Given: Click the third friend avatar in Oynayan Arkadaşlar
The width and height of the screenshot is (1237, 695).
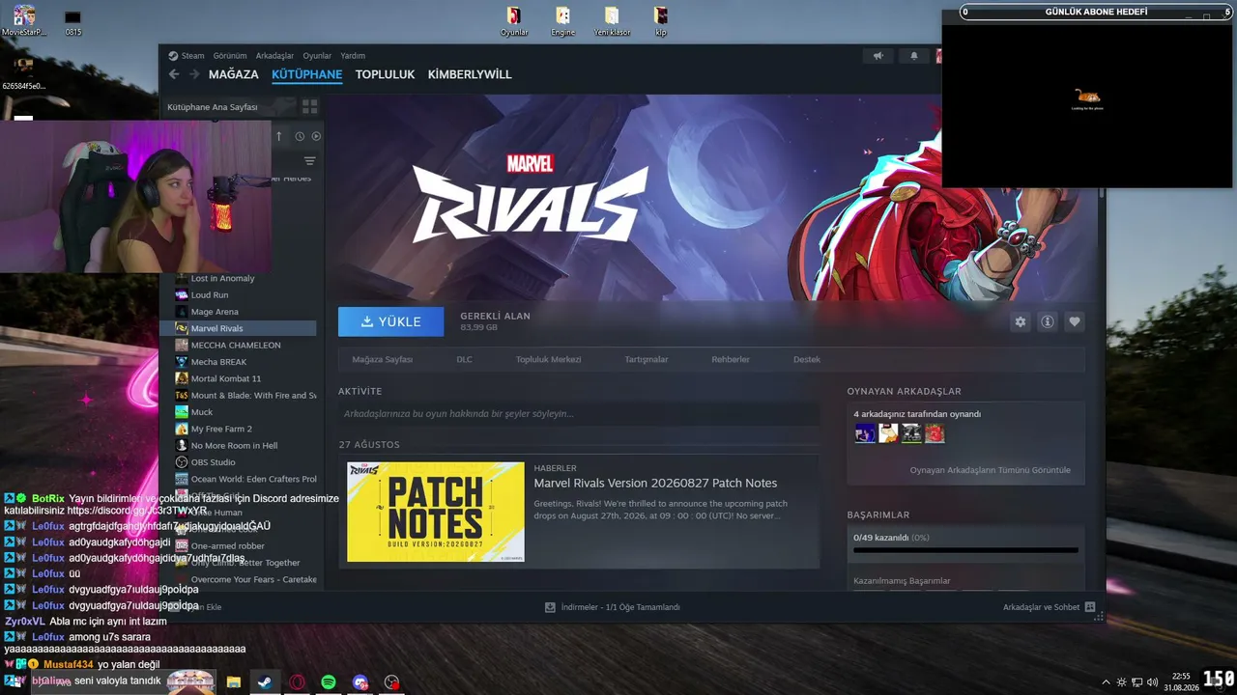Looking at the screenshot, I should [x=911, y=433].
